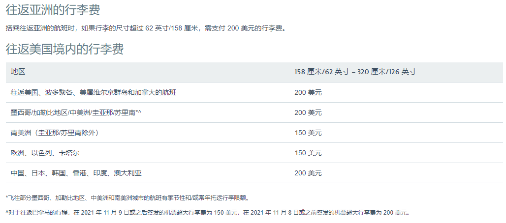The width and height of the screenshot is (506, 223).
Task: Click the 200 美元 fee in the 中国 row
Action: (308, 173)
